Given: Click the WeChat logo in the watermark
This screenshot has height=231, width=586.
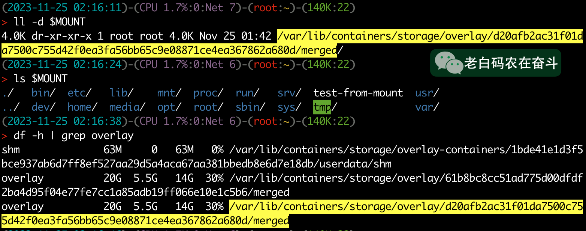Looking at the screenshot, I should (448, 63).
